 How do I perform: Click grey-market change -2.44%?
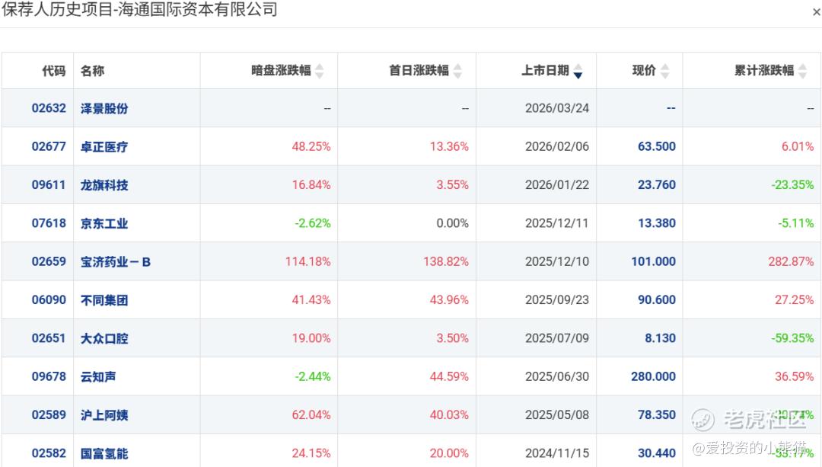pyautogui.click(x=313, y=376)
